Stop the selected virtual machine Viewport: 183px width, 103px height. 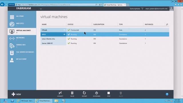(x=109, y=94)
